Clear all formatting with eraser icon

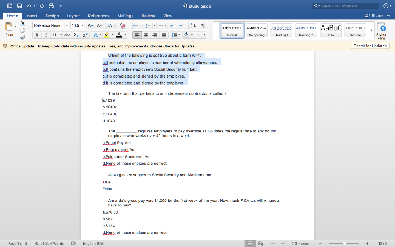point(122,25)
